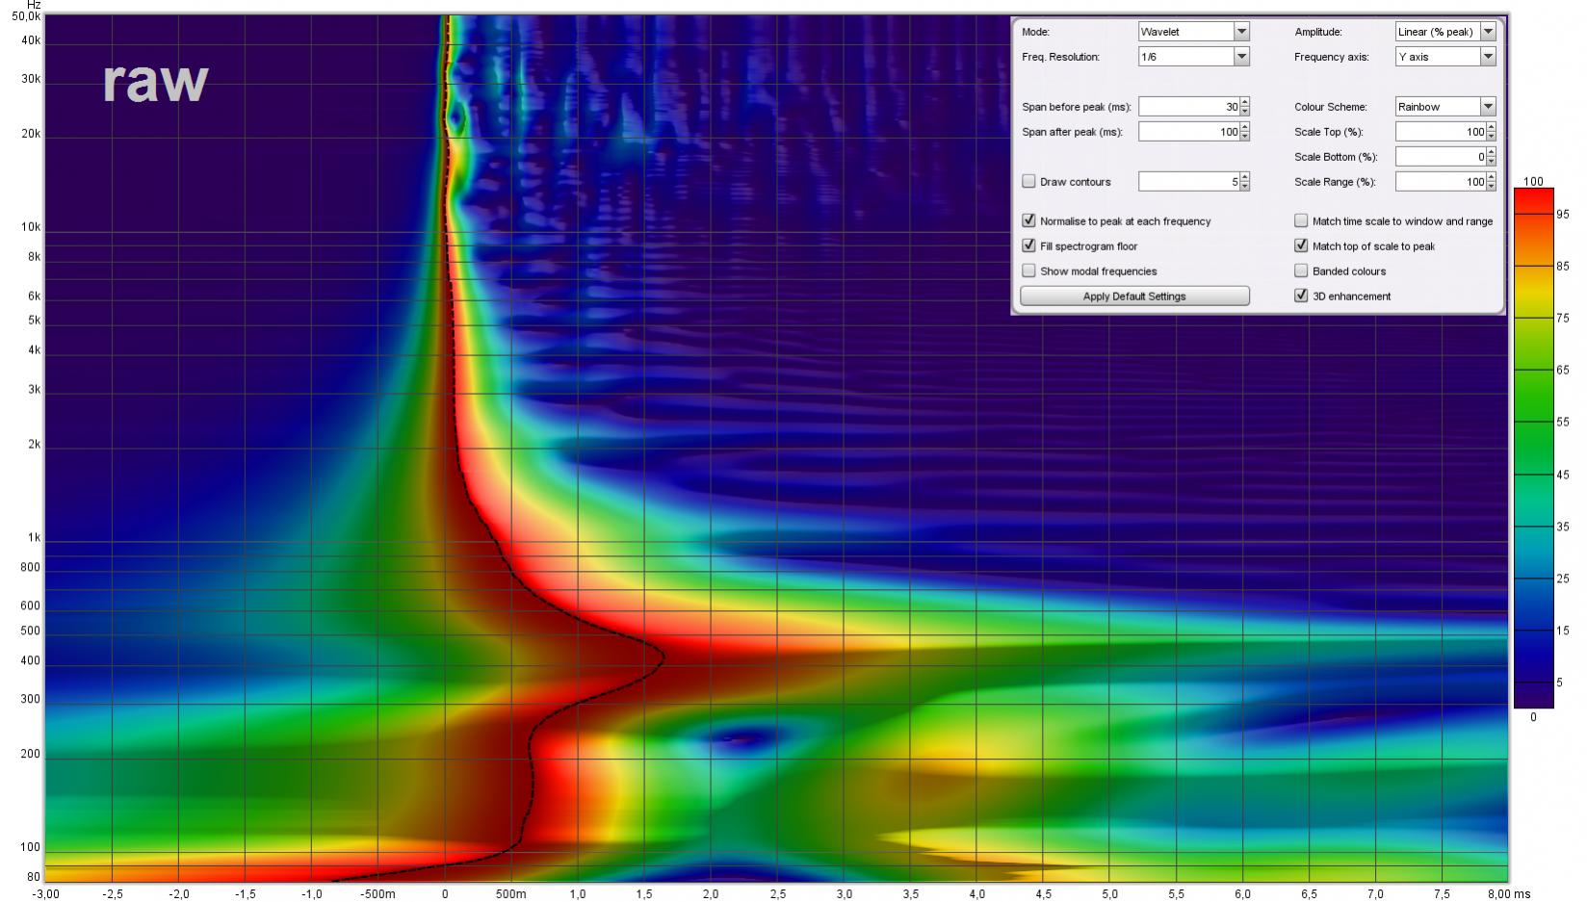1587x902 pixels.
Task: Increase Scale Top (%) with up arrow
Action: pyautogui.click(x=1492, y=127)
